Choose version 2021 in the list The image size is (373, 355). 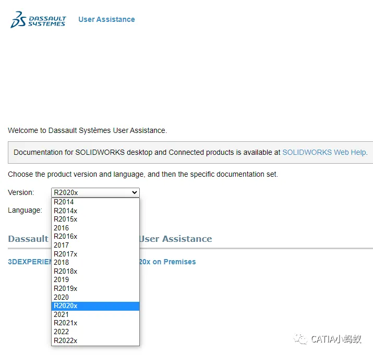[x=95, y=314]
